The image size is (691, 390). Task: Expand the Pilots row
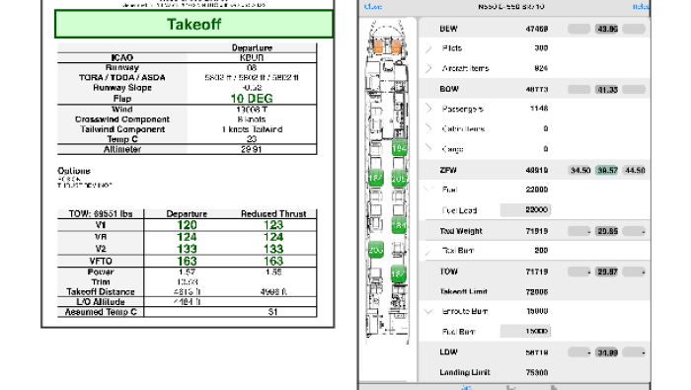coord(428,48)
